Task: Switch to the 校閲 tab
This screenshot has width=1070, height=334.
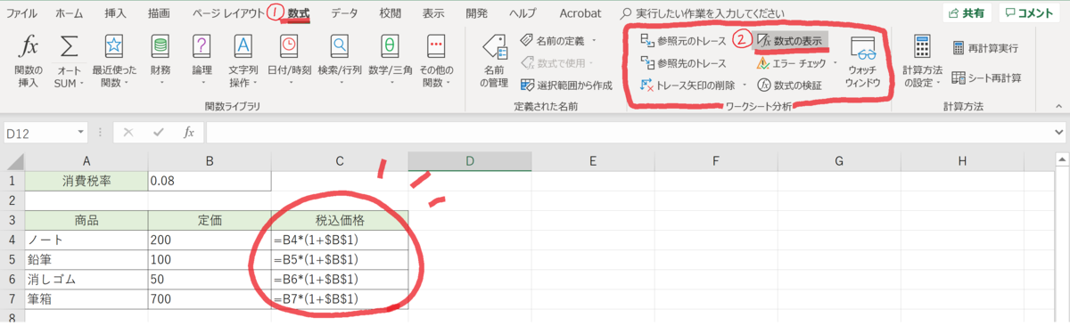Action: tap(390, 13)
